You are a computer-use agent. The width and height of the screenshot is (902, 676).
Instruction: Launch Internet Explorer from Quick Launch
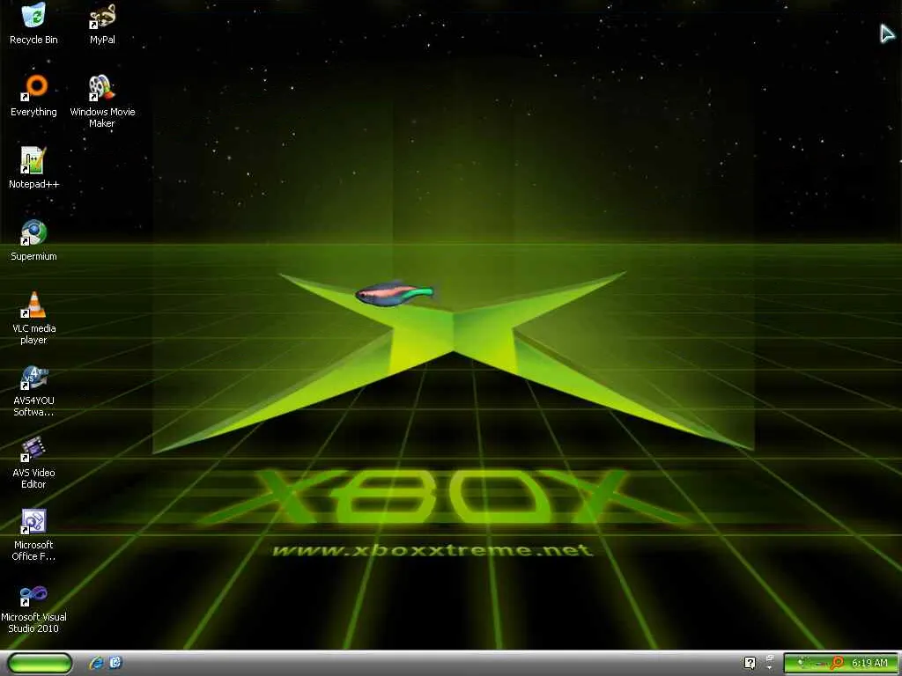(96, 663)
